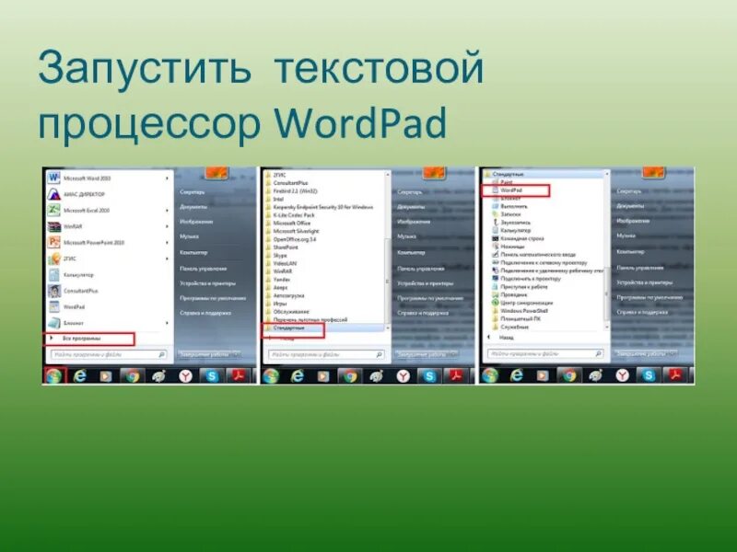Click Блокнот icon in first Start menu
This screenshot has height=552, width=737.
54,324
